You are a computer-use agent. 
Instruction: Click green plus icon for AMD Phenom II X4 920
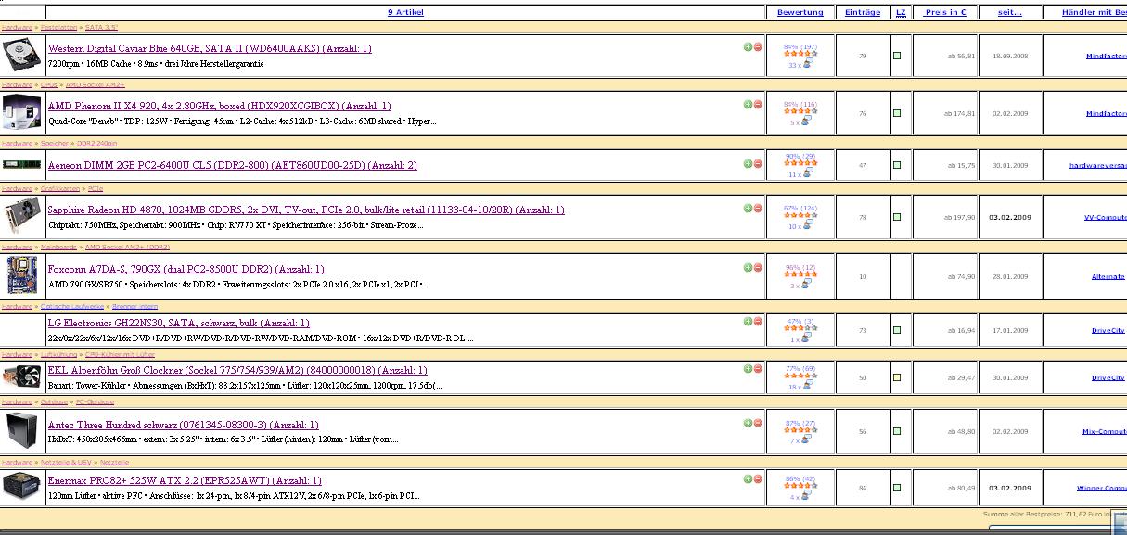[748, 105]
